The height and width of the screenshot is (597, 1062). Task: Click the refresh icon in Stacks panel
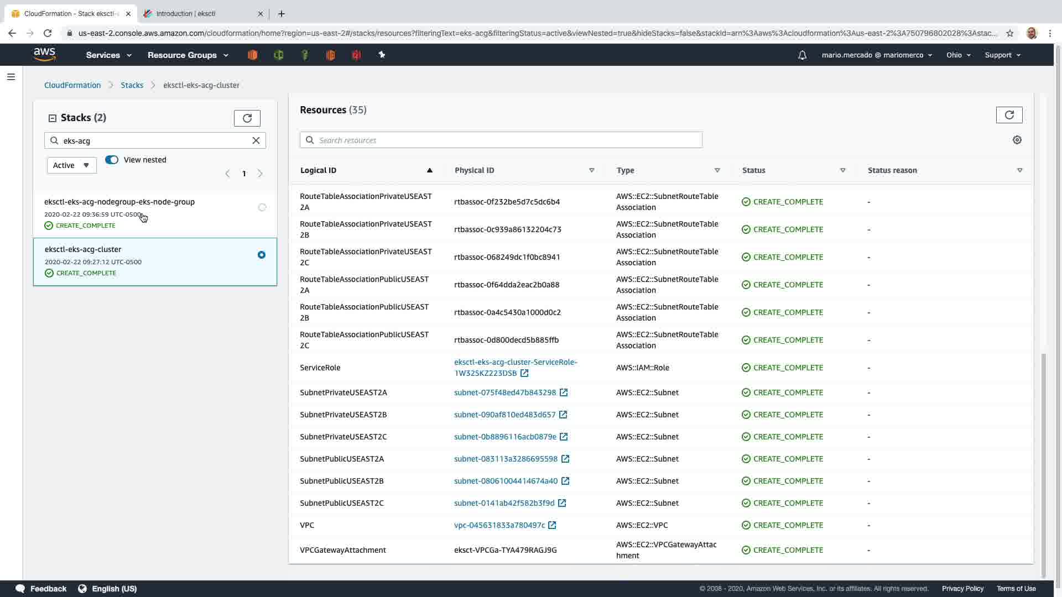click(x=247, y=118)
